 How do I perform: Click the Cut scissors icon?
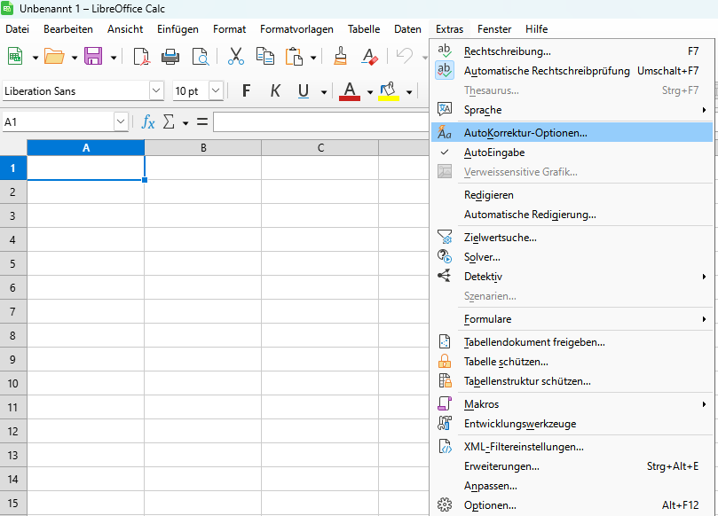pos(235,57)
